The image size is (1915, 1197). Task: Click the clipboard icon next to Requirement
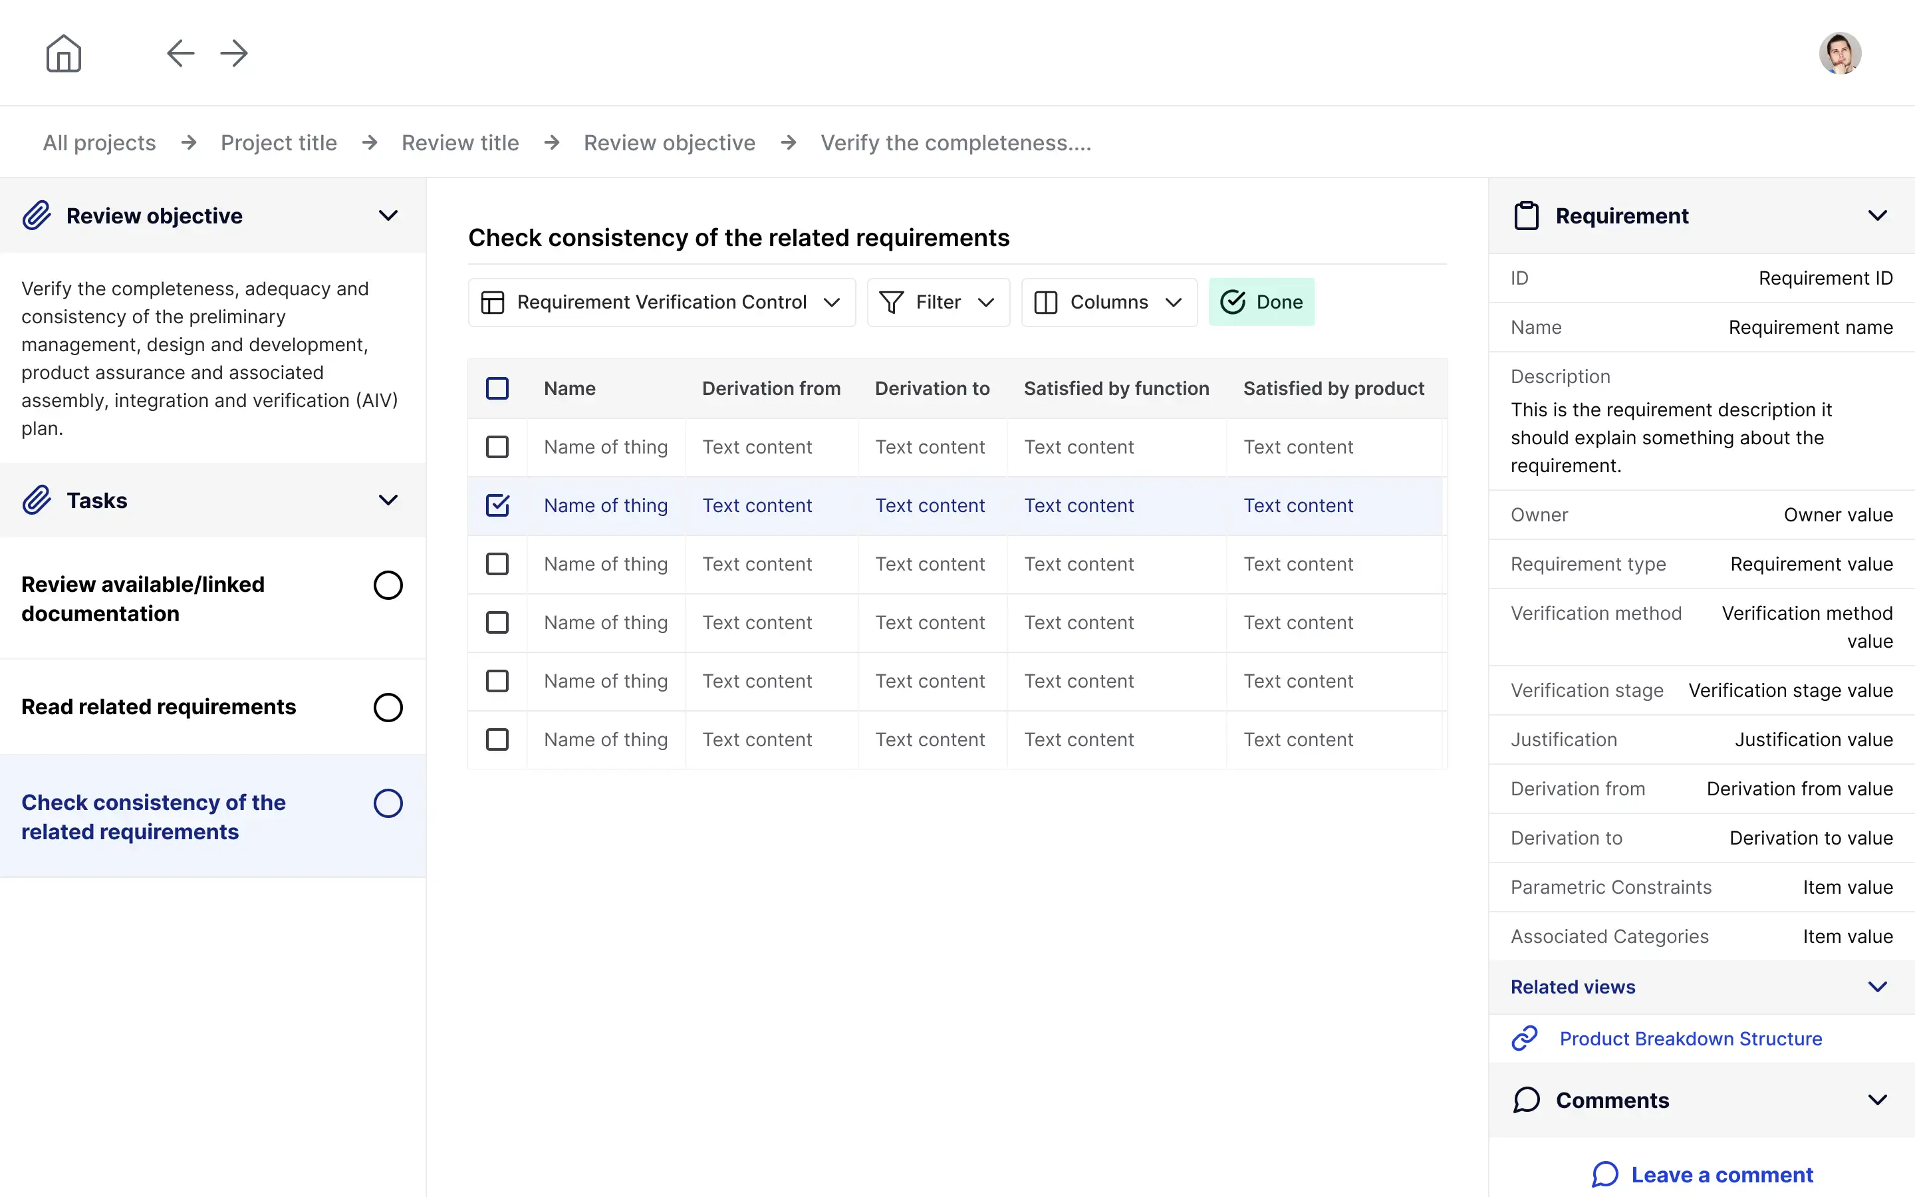1527,215
